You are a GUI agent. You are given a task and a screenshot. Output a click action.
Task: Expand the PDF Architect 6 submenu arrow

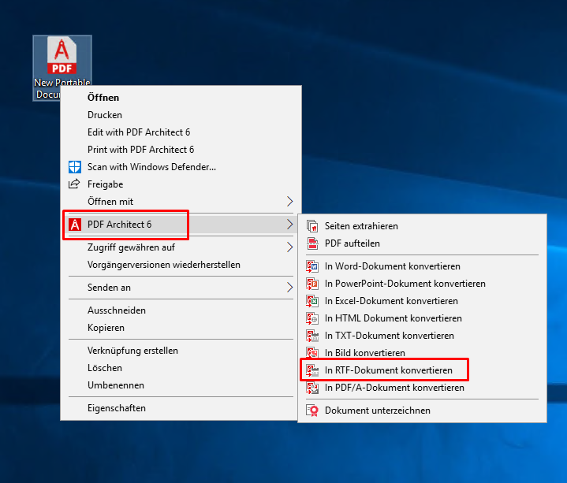click(x=289, y=225)
